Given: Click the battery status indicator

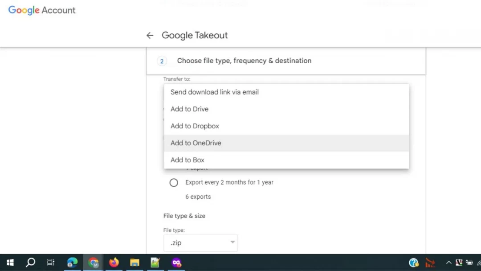Looking at the screenshot, I should pos(469,263).
